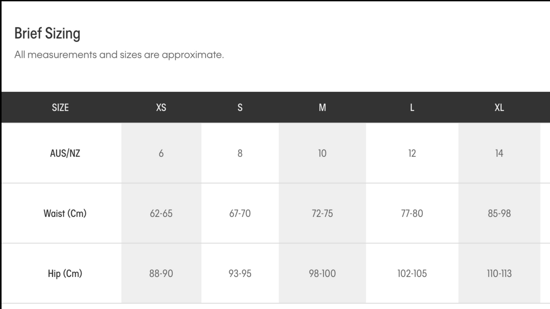Select the 85-98 waist measurement
The width and height of the screenshot is (550, 309).
(x=499, y=213)
